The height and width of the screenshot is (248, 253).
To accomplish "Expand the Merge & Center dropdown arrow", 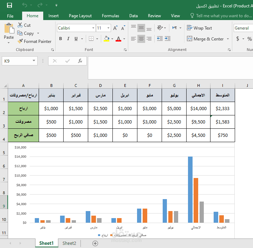I will (228, 39).
